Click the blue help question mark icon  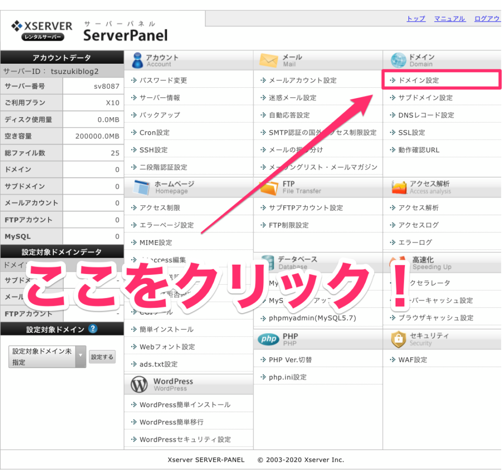pos(93,328)
